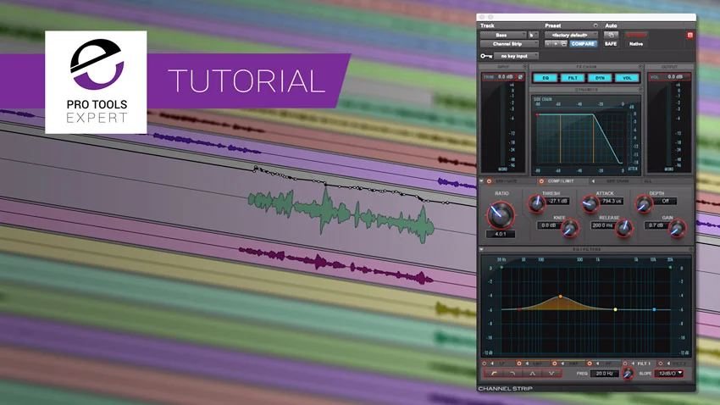720x405 pixels.
Task: Click the side chain listen speaker arrow
Action: point(593,181)
